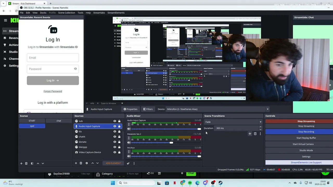Toggle visibility of sub source
Viewport: 333px width, 187px height.
pos(115,121)
